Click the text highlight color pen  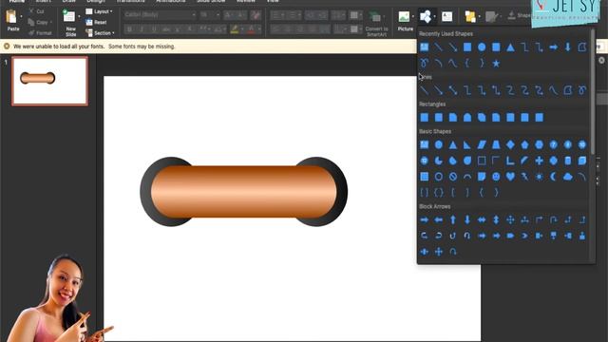pos(235,29)
